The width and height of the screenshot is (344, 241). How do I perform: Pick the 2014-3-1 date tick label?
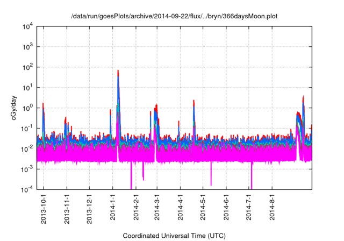[x=157, y=208]
